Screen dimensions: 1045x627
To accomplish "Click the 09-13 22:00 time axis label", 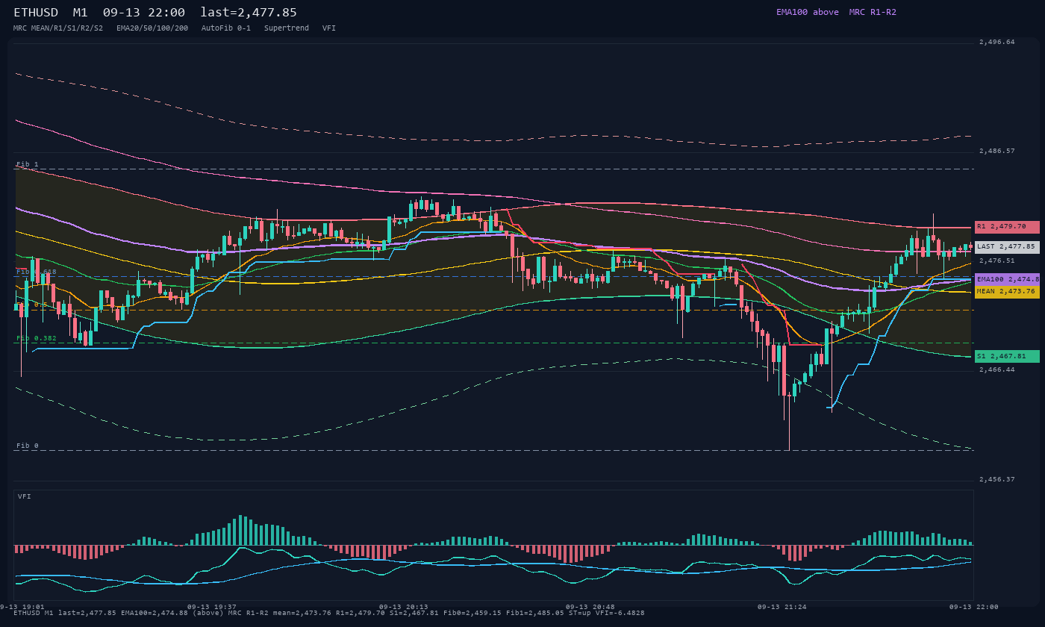I will (974, 607).
